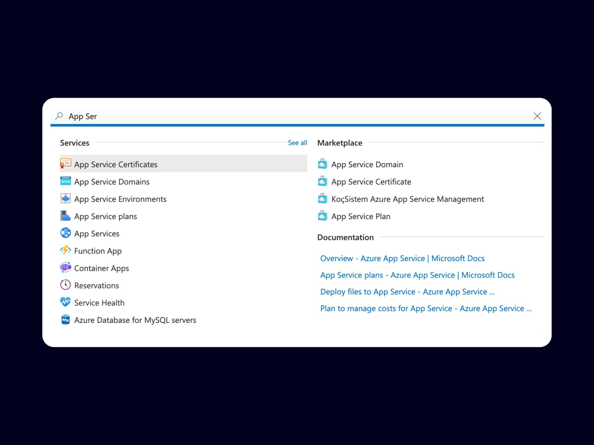Click the App Service Domains www icon

pos(65,181)
